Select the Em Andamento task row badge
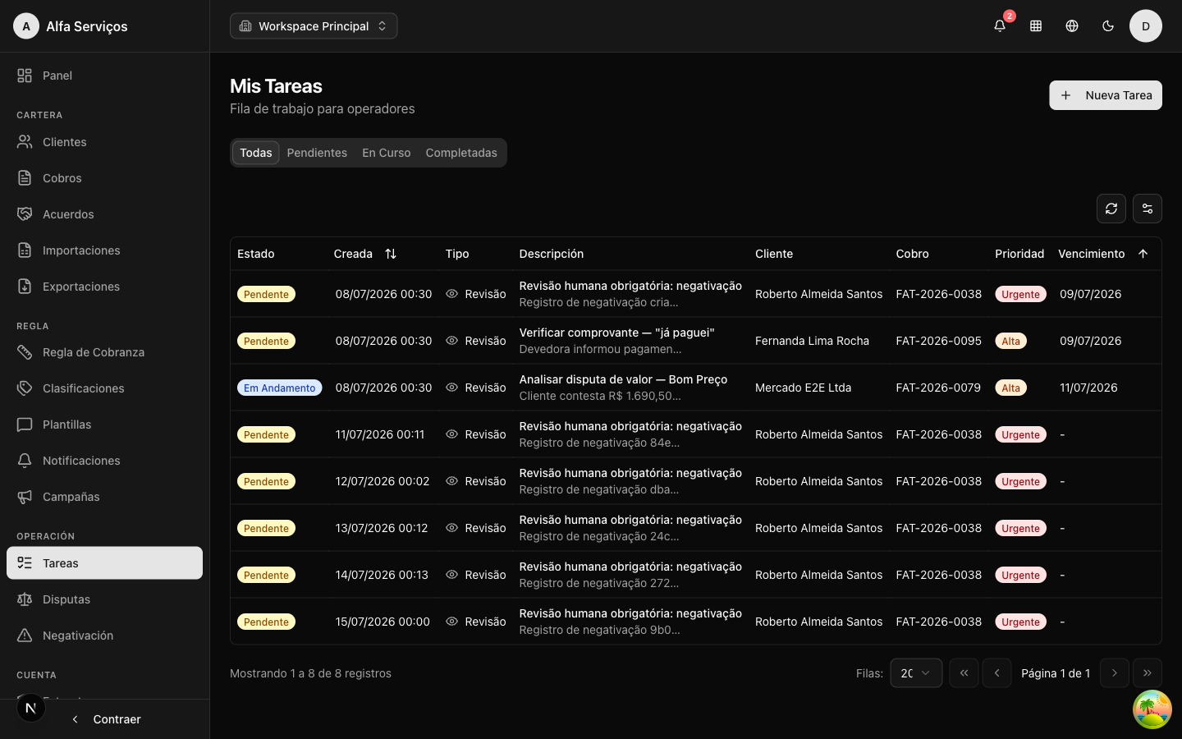The width and height of the screenshot is (1182, 739). pyautogui.click(x=279, y=388)
